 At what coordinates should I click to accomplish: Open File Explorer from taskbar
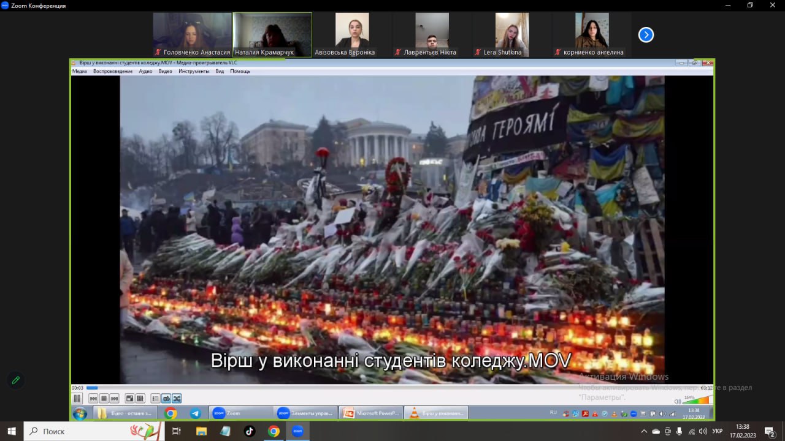point(201,431)
